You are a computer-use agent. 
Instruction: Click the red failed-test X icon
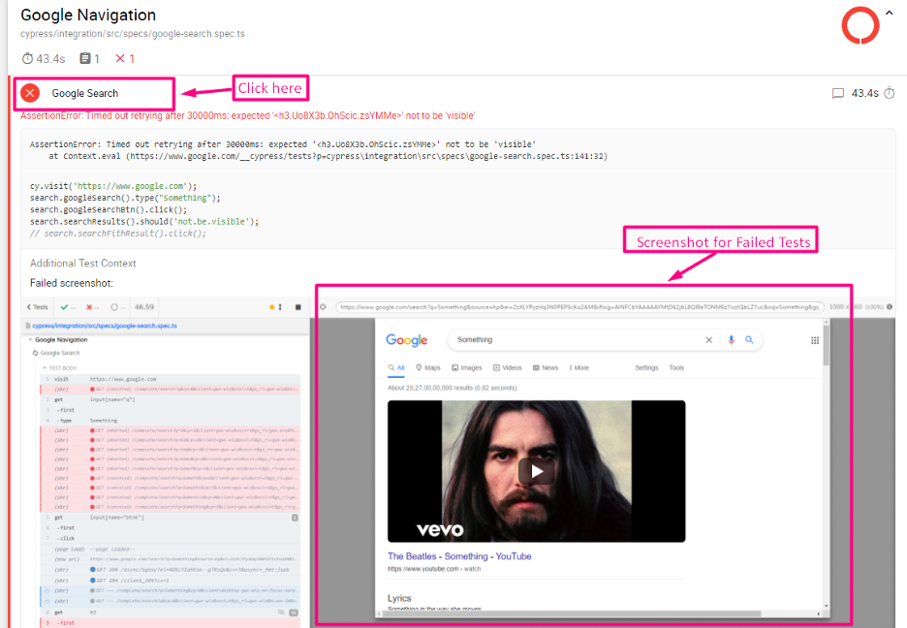[30, 93]
